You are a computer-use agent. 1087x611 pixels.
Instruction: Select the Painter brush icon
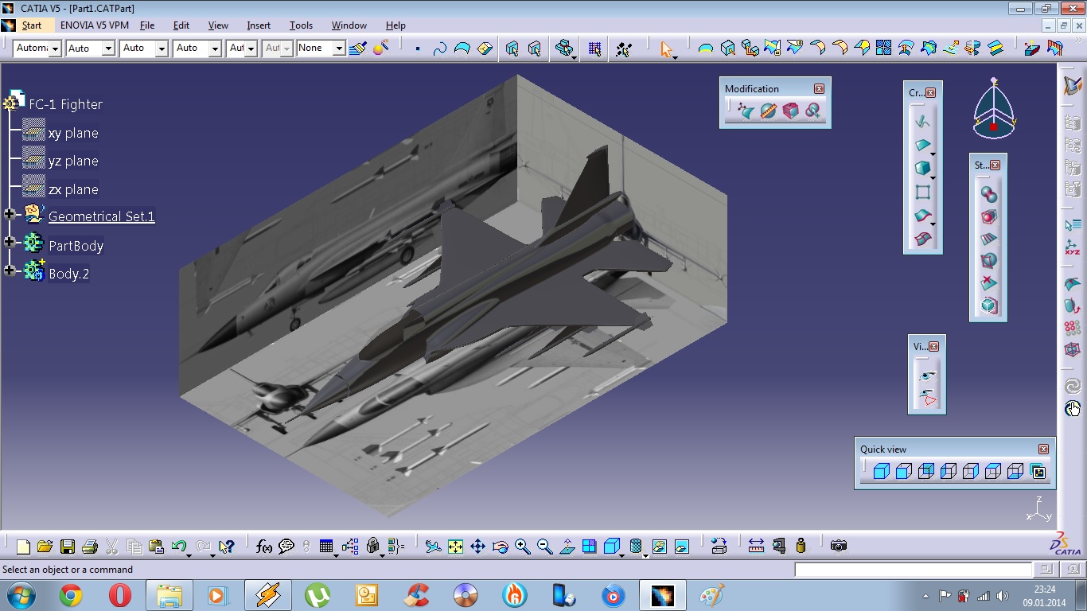pyautogui.click(x=358, y=49)
